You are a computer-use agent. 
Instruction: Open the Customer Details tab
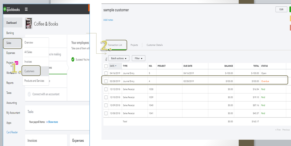[x=155, y=45]
